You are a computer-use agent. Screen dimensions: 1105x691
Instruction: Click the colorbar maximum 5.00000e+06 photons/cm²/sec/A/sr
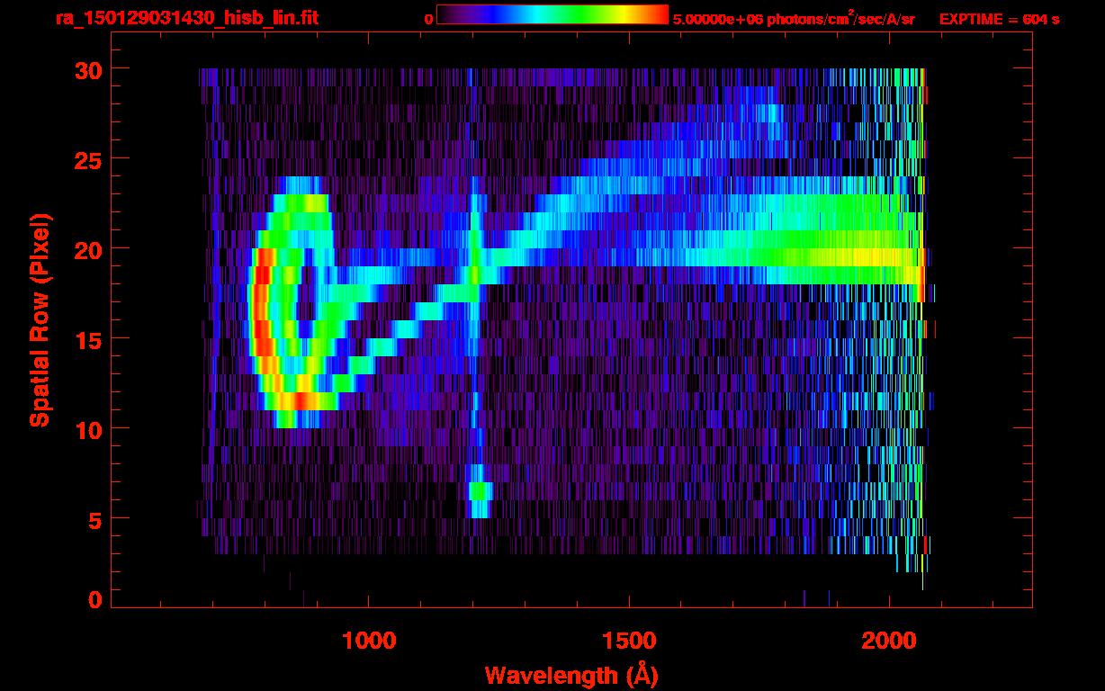(794, 18)
